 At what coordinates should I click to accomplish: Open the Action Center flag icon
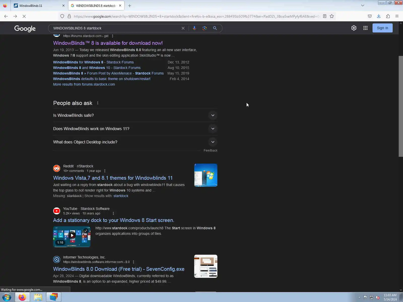pos(365,297)
